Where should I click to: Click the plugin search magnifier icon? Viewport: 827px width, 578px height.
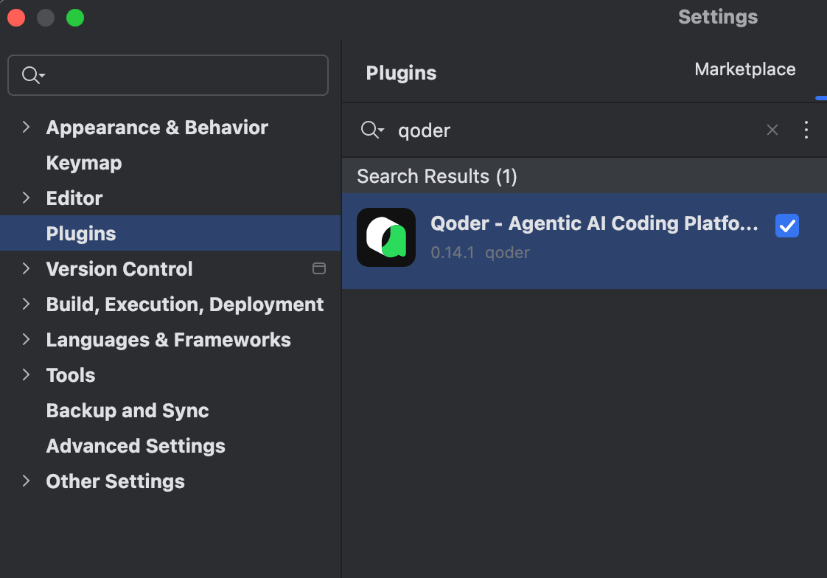coord(371,130)
